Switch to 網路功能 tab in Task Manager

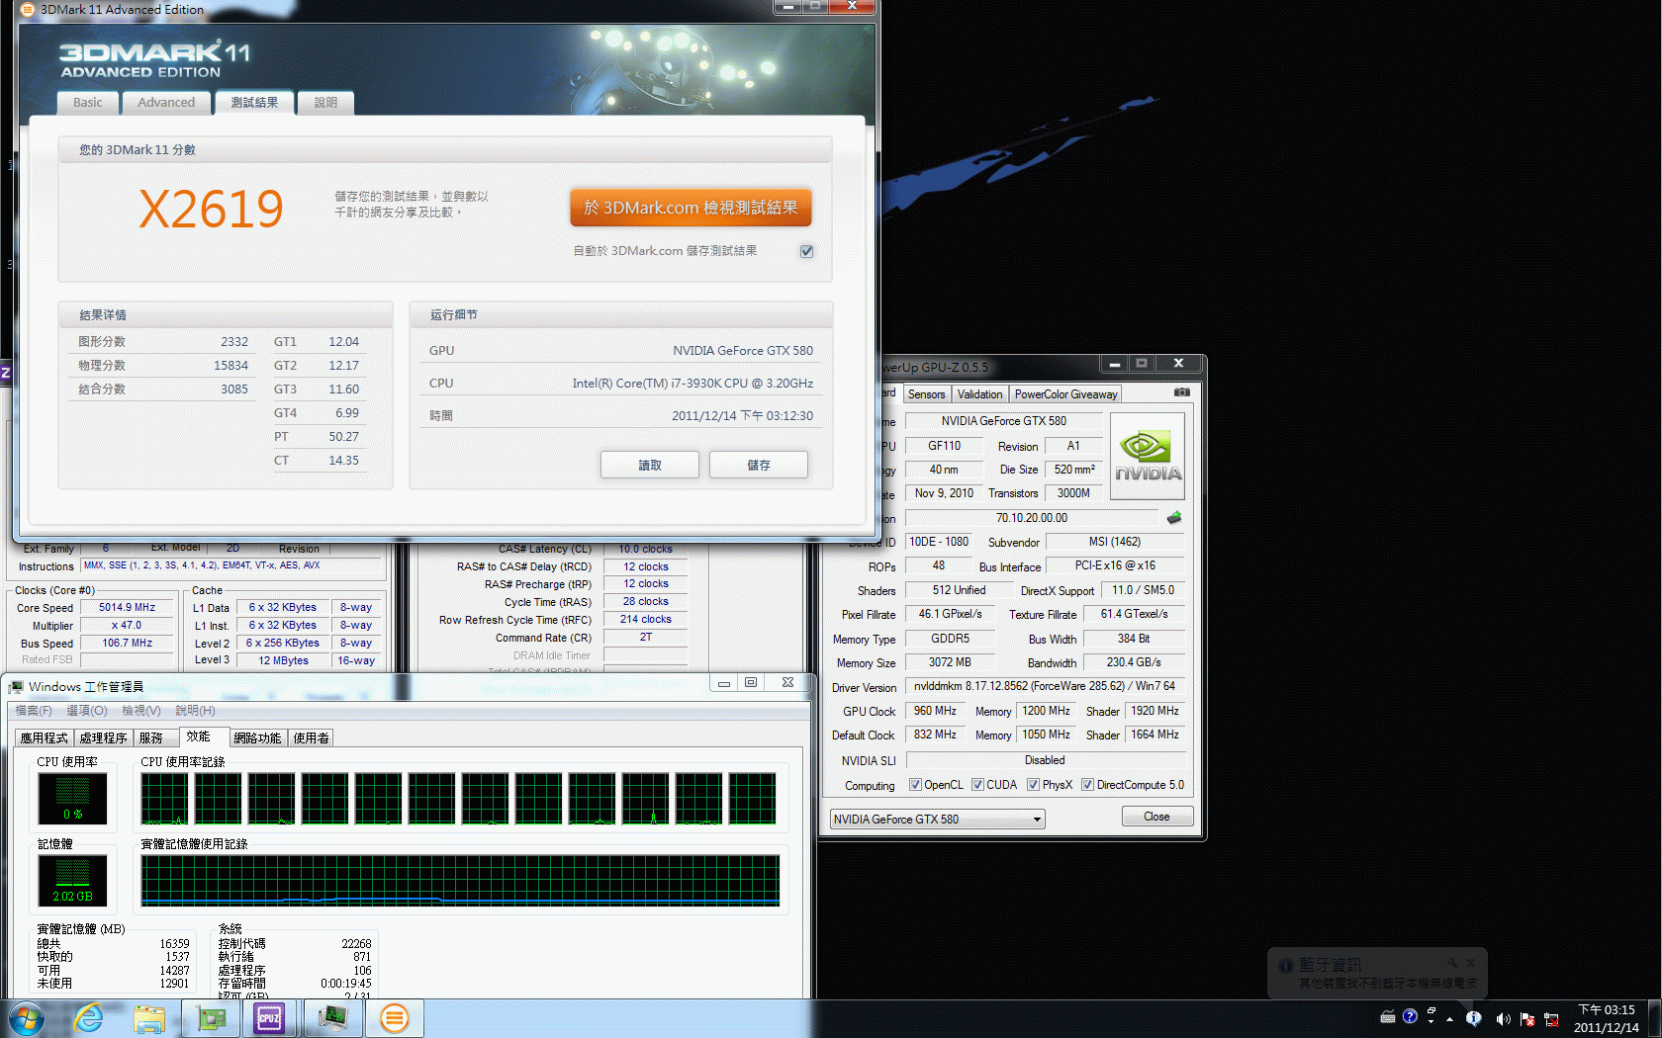257,738
